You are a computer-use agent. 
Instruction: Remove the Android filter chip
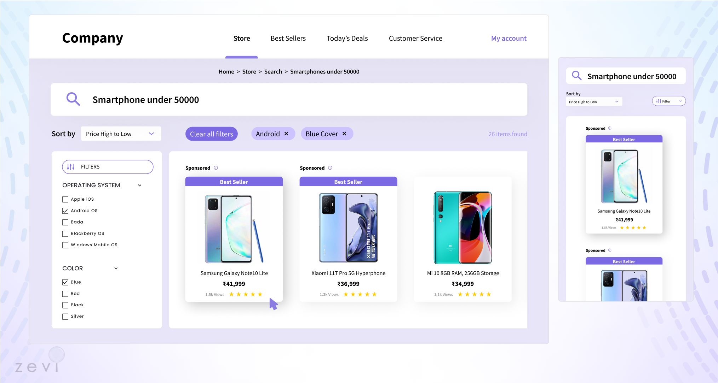pos(286,134)
